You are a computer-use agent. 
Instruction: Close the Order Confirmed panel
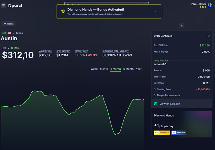(182, 26)
